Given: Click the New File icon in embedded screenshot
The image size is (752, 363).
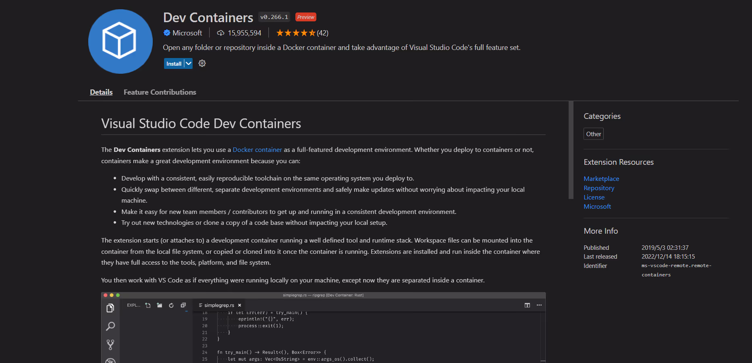Looking at the screenshot, I should coord(148,305).
